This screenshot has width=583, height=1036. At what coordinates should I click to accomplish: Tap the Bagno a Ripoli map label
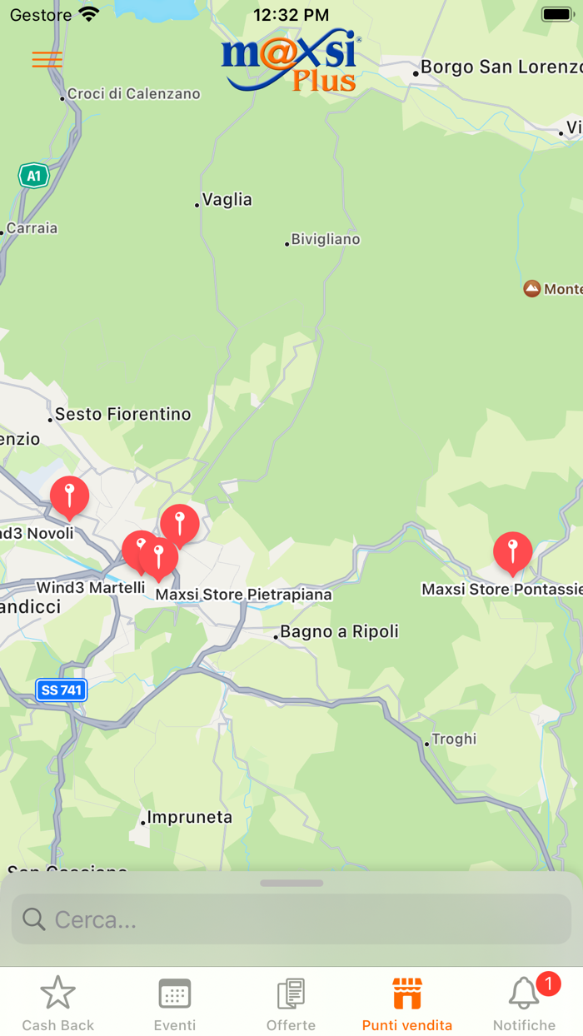point(339,631)
